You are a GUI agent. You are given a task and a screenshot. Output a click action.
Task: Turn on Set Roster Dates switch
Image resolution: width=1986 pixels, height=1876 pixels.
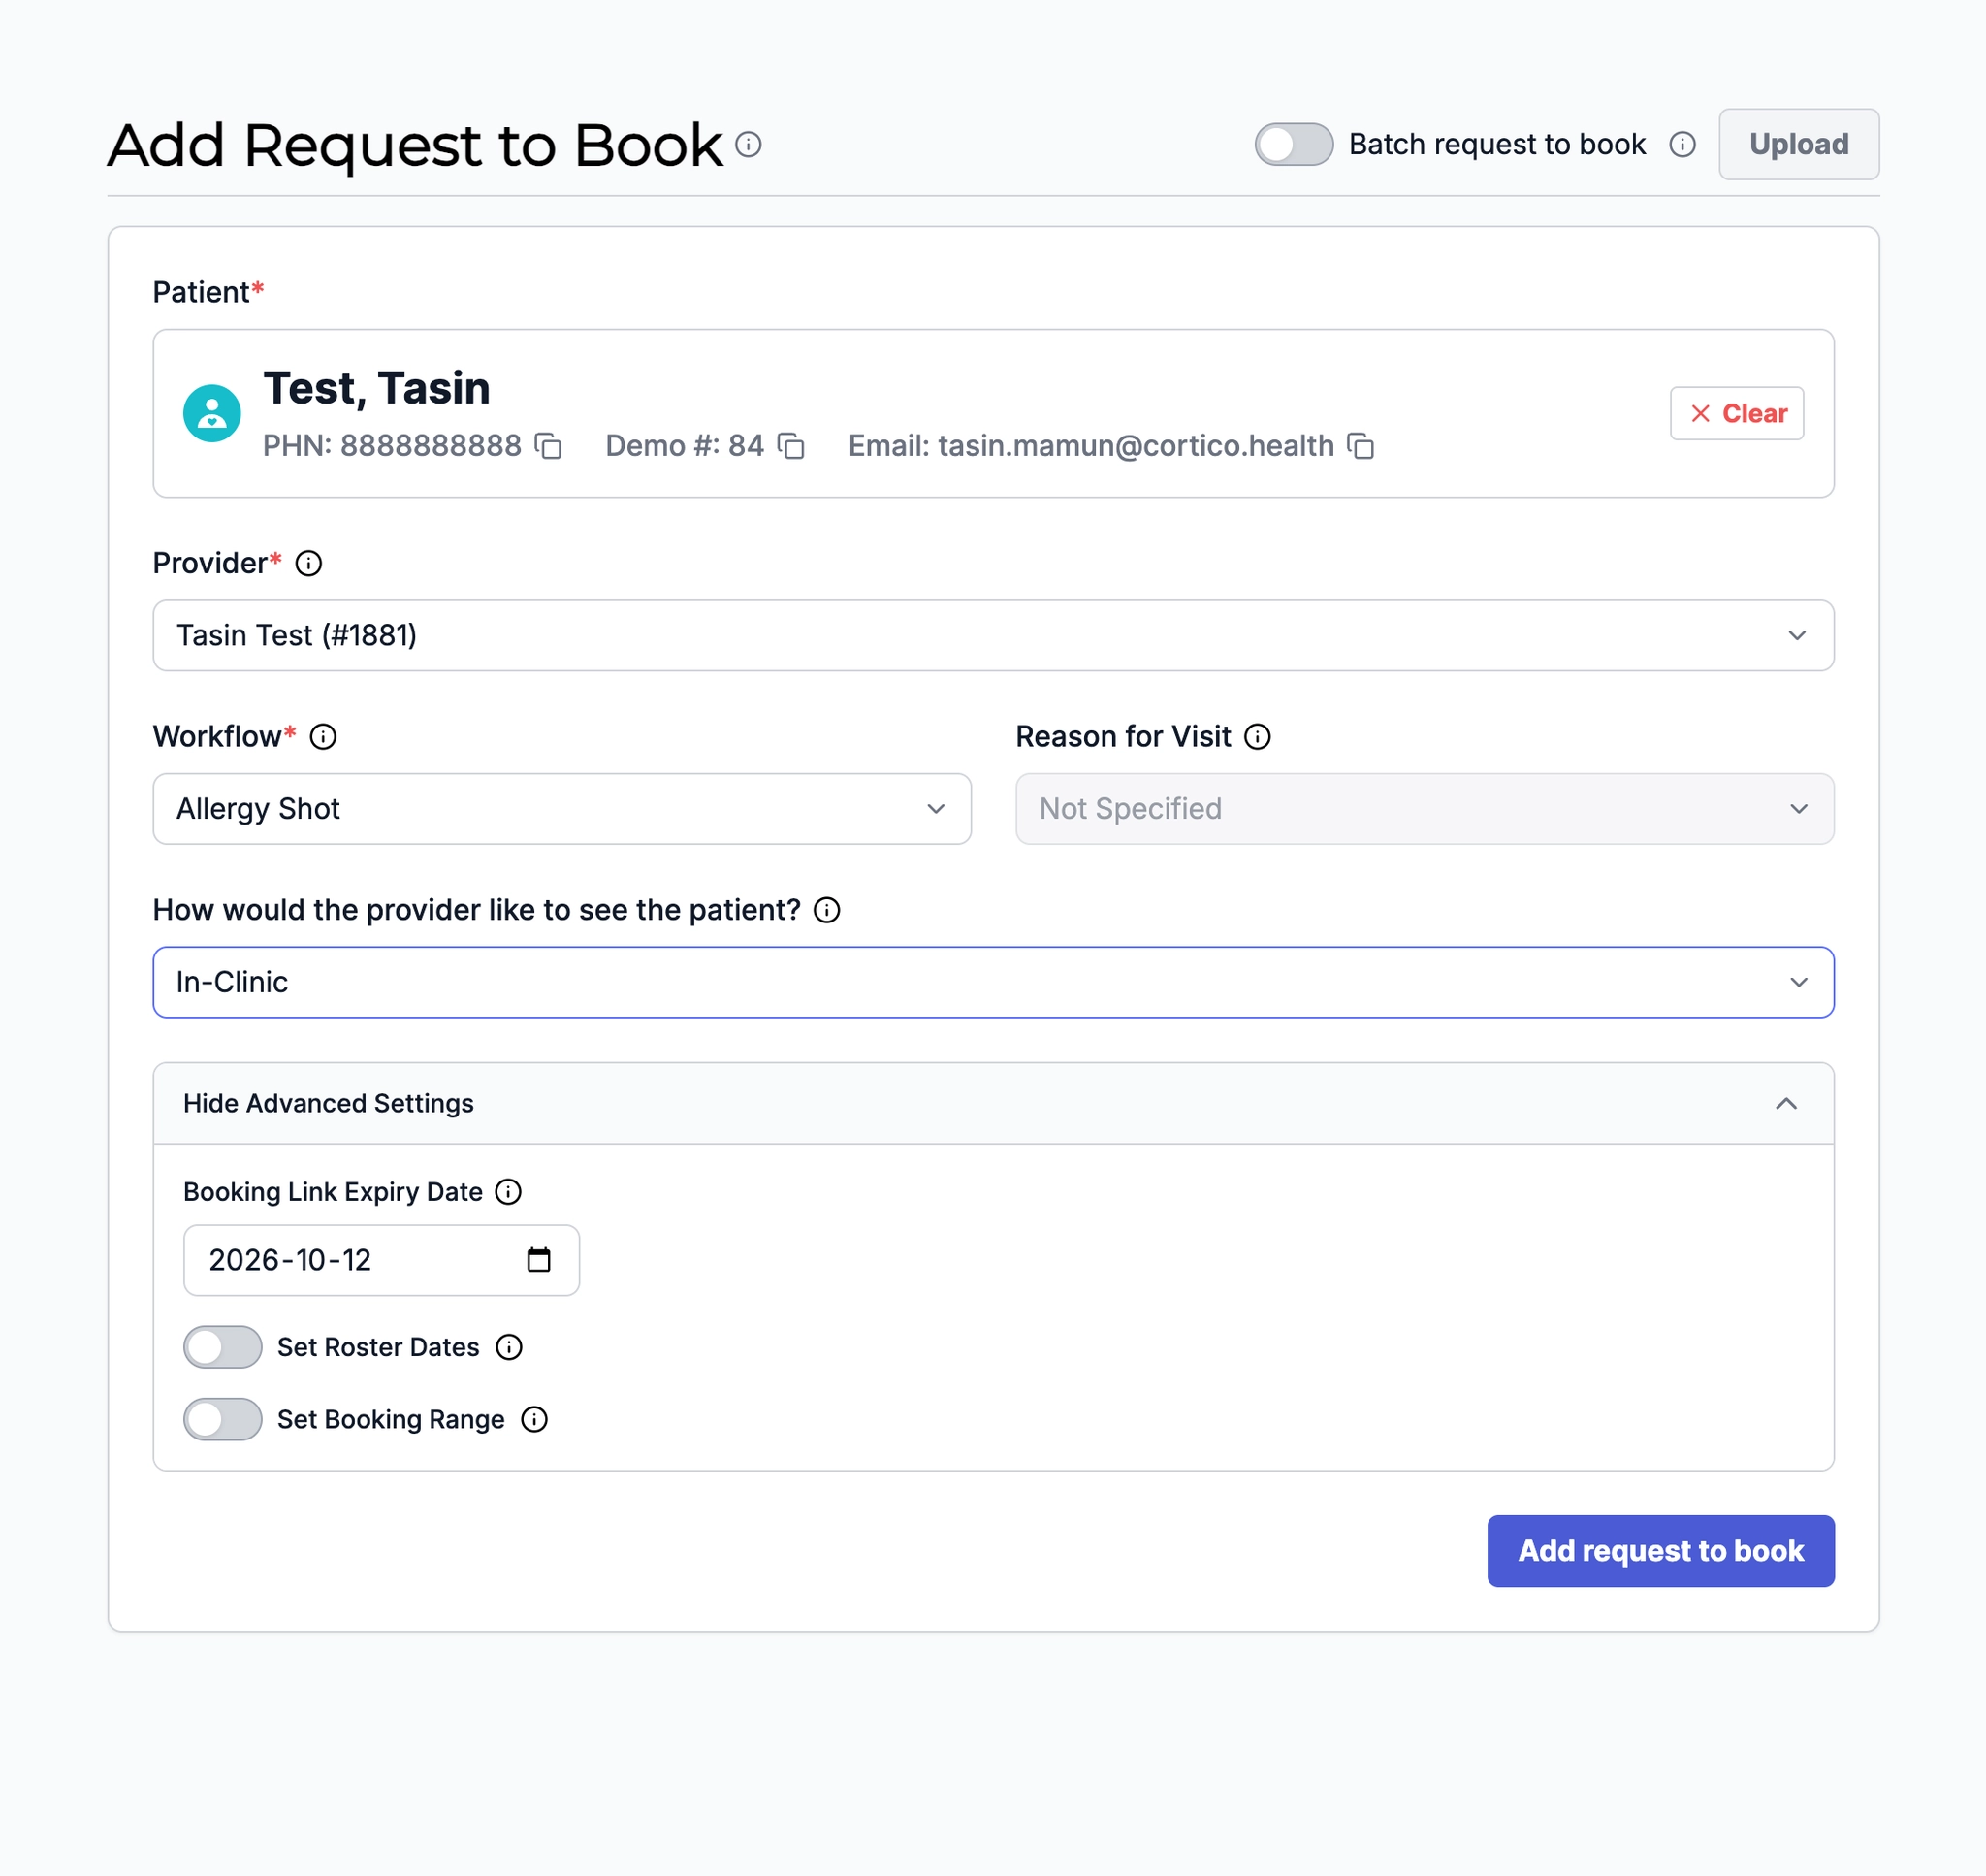[223, 1348]
